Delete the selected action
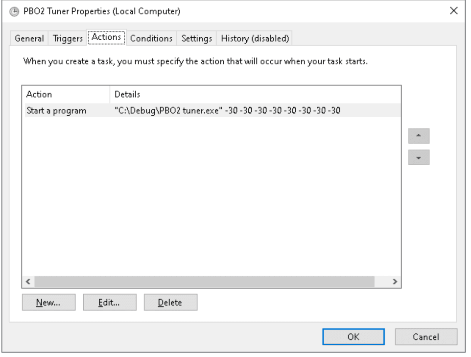The height and width of the screenshot is (357, 471). point(170,303)
